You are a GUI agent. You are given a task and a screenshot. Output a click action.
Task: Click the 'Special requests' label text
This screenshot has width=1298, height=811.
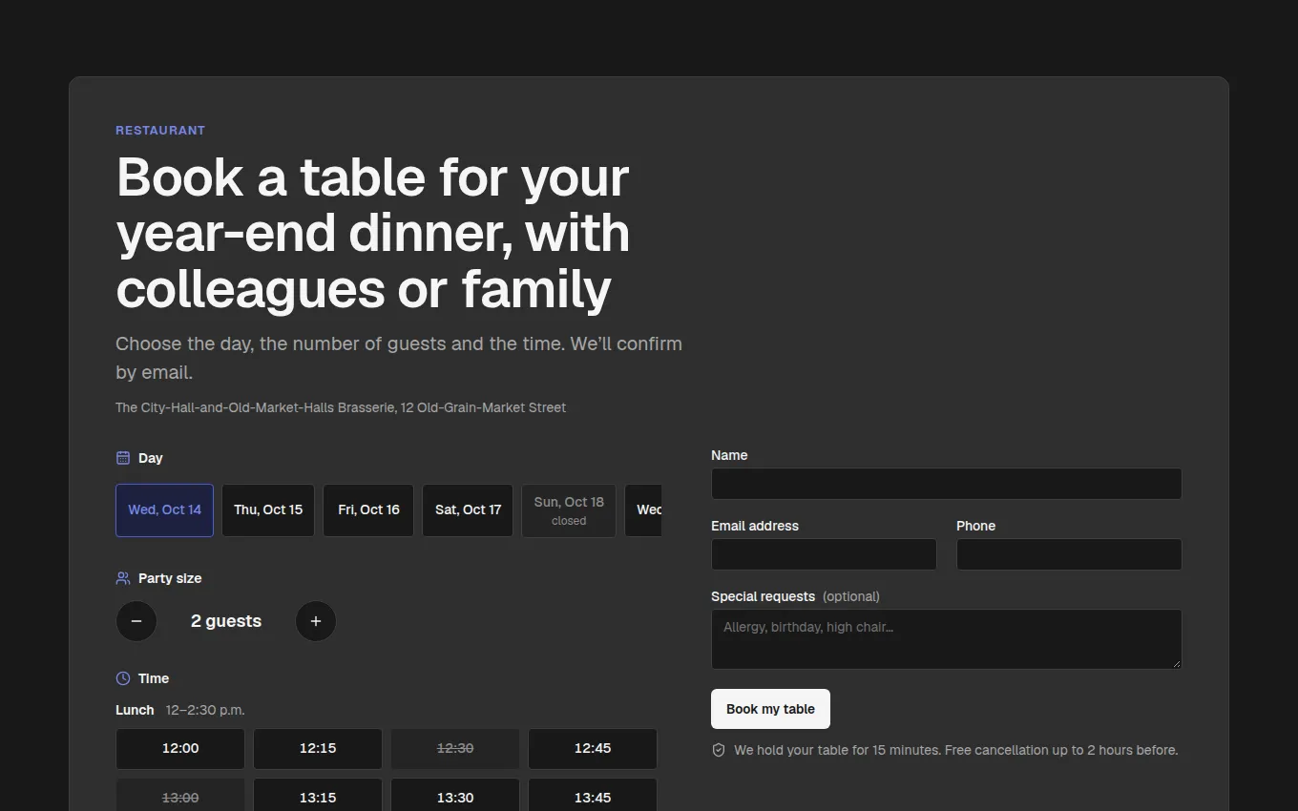click(x=763, y=596)
